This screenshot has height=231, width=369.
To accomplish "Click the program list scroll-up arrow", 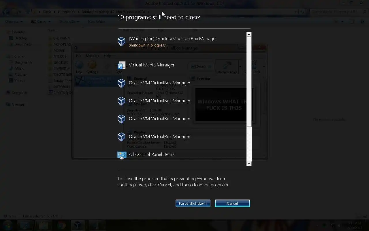I will tap(249, 34).
